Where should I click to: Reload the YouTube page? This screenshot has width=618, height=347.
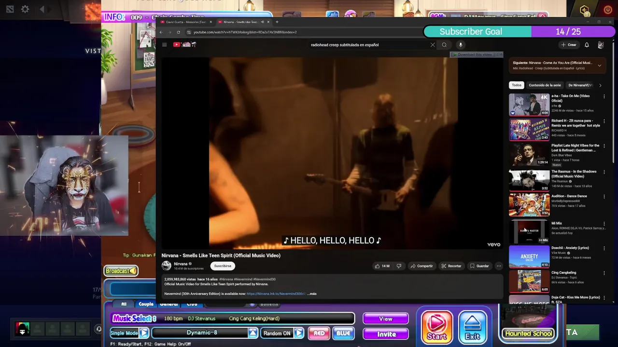(x=178, y=32)
